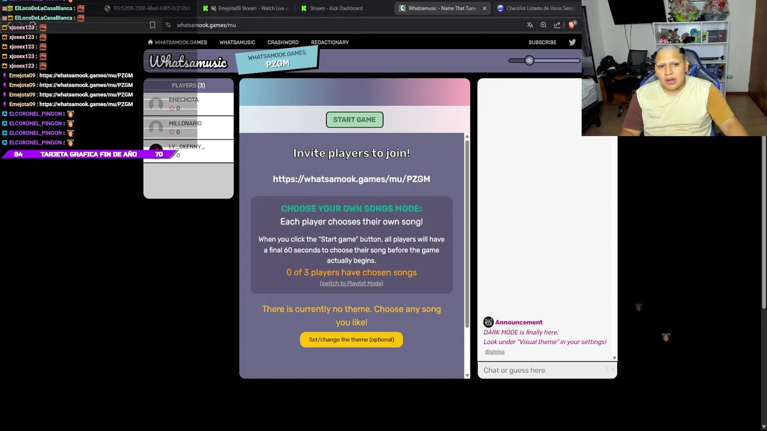Screen dimensions: 767x431
Task: Click the START GAME button
Action: pos(354,120)
